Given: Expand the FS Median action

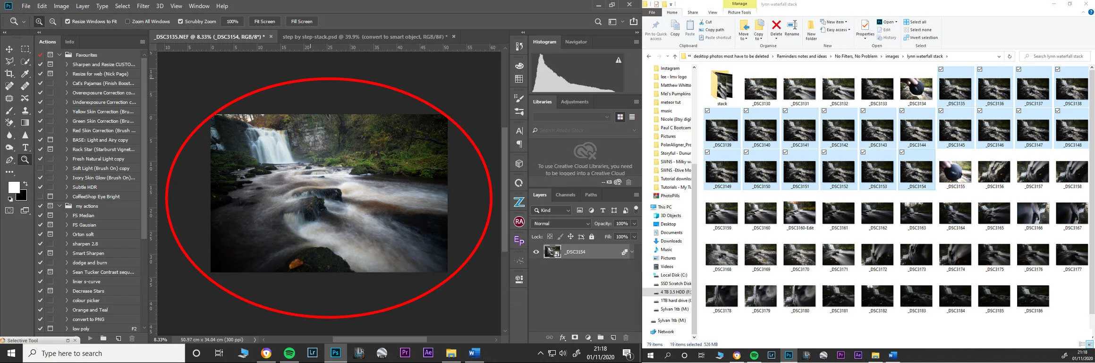Looking at the screenshot, I should [x=67, y=215].
